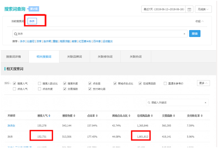Click the 1,365,846 online products value

coord(143,126)
